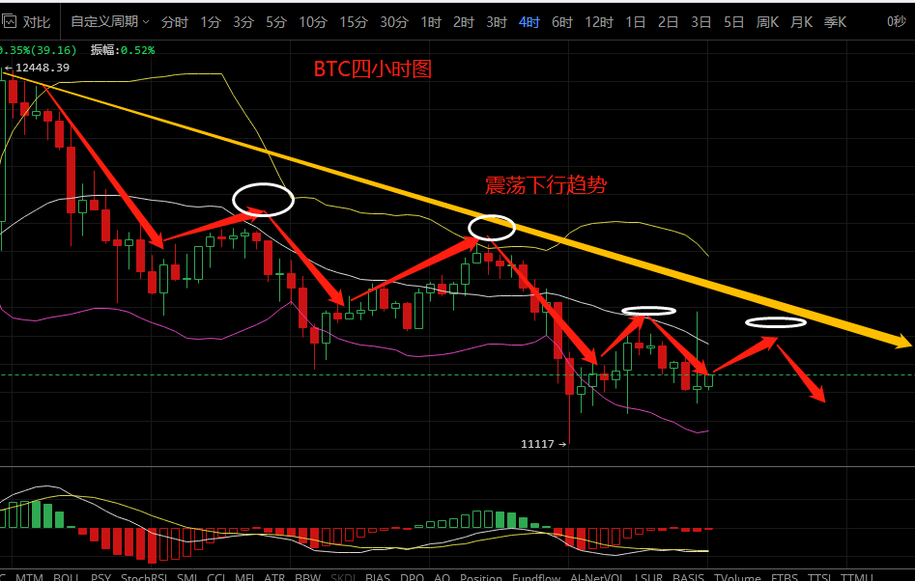
Task: Choose the 15分 period
Action: (354, 22)
